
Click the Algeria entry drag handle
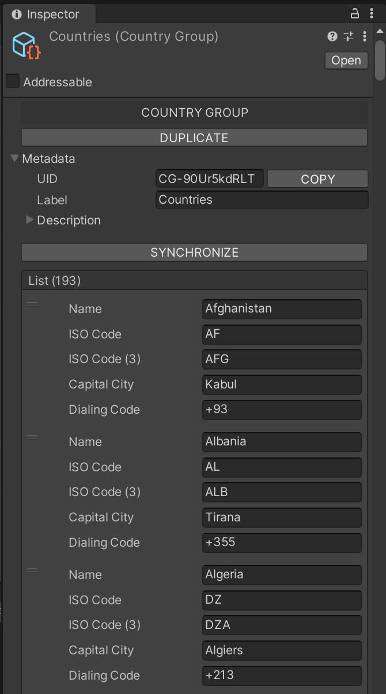pyautogui.click(x=32, y=570)
